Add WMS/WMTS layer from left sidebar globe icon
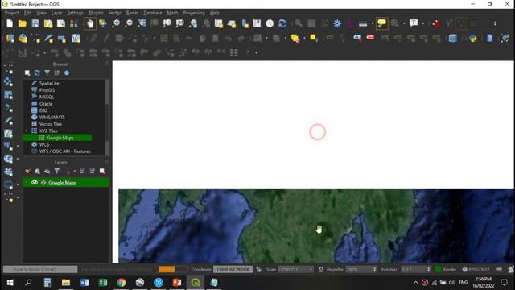The height and width of the screenshot is (290, 515). pyautogui.click(x=8, y=159)
